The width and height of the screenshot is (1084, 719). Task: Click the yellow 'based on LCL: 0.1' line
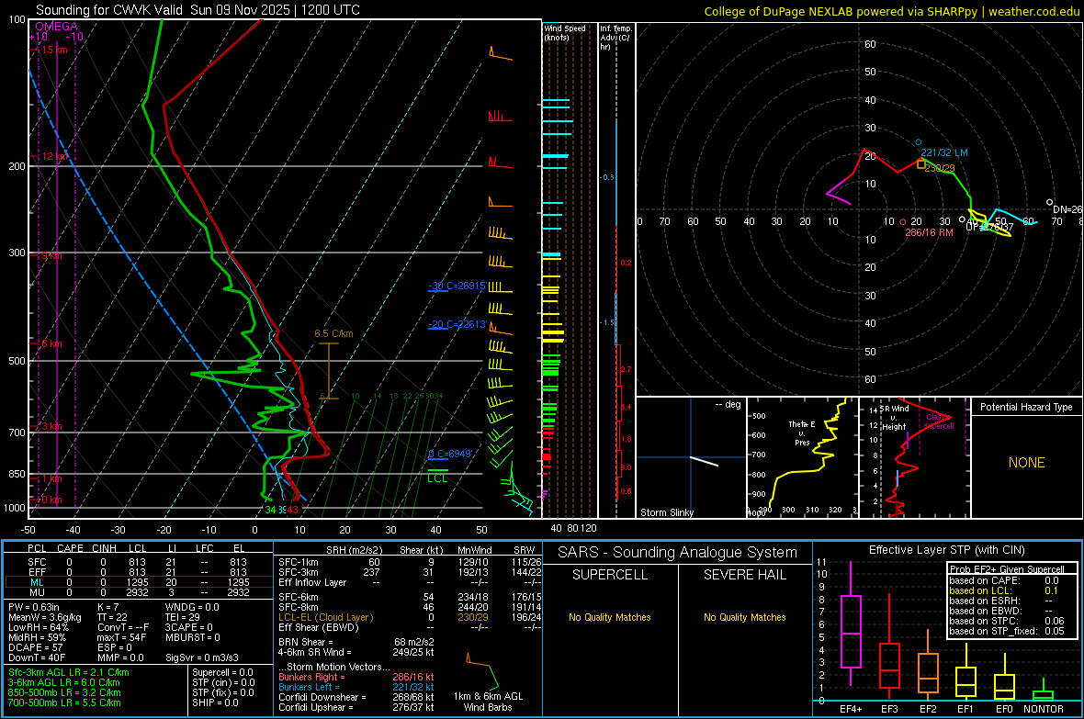(1004, 590)
